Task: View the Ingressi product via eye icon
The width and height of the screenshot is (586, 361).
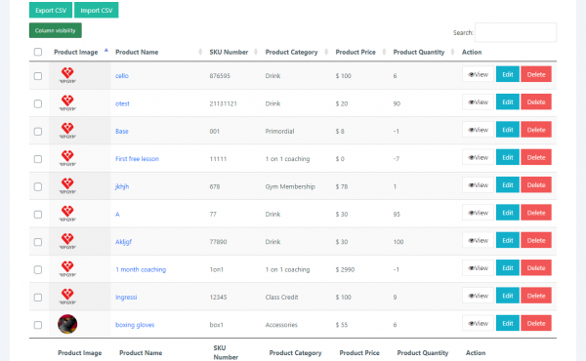Action: pyautogui.click(x=478, y=296)
